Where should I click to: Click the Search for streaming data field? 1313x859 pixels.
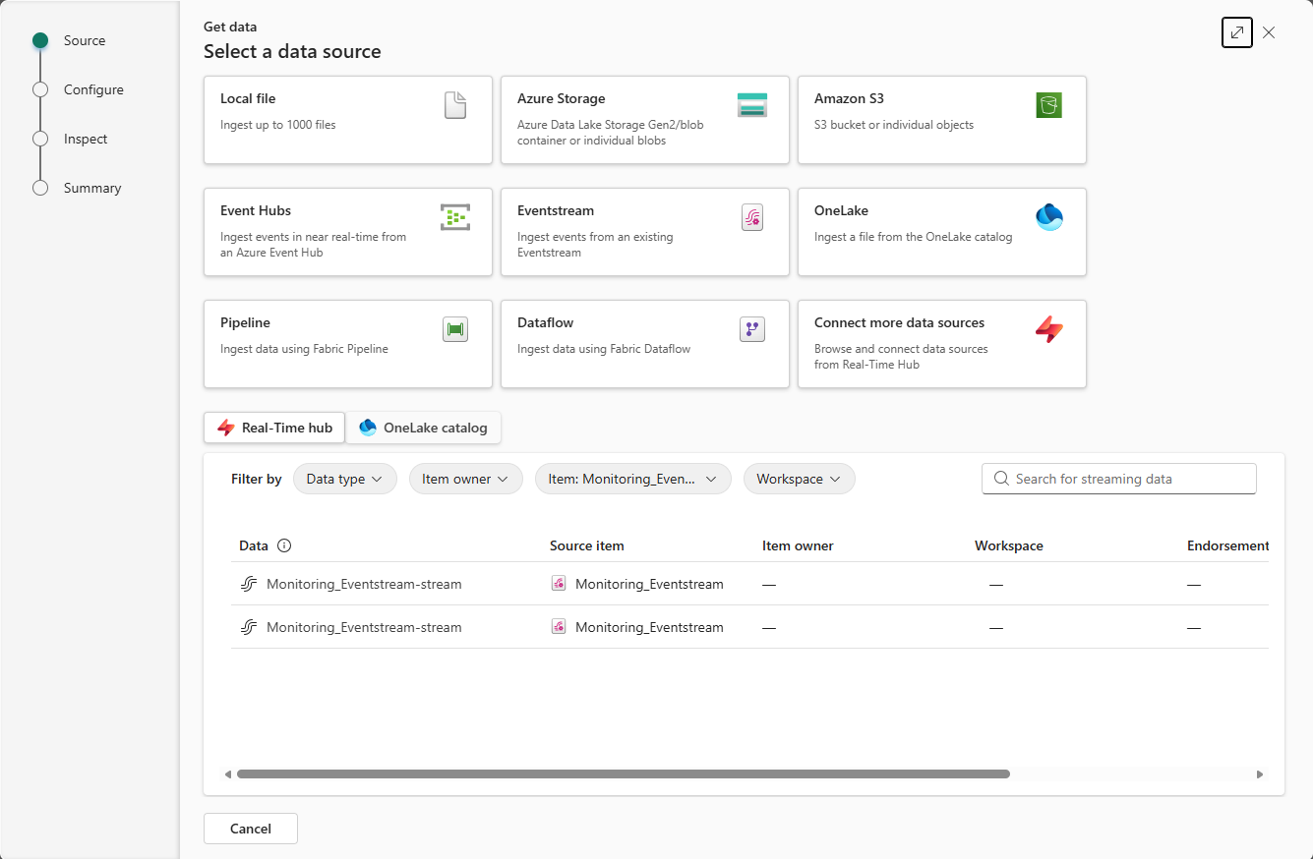[1118, 479]
